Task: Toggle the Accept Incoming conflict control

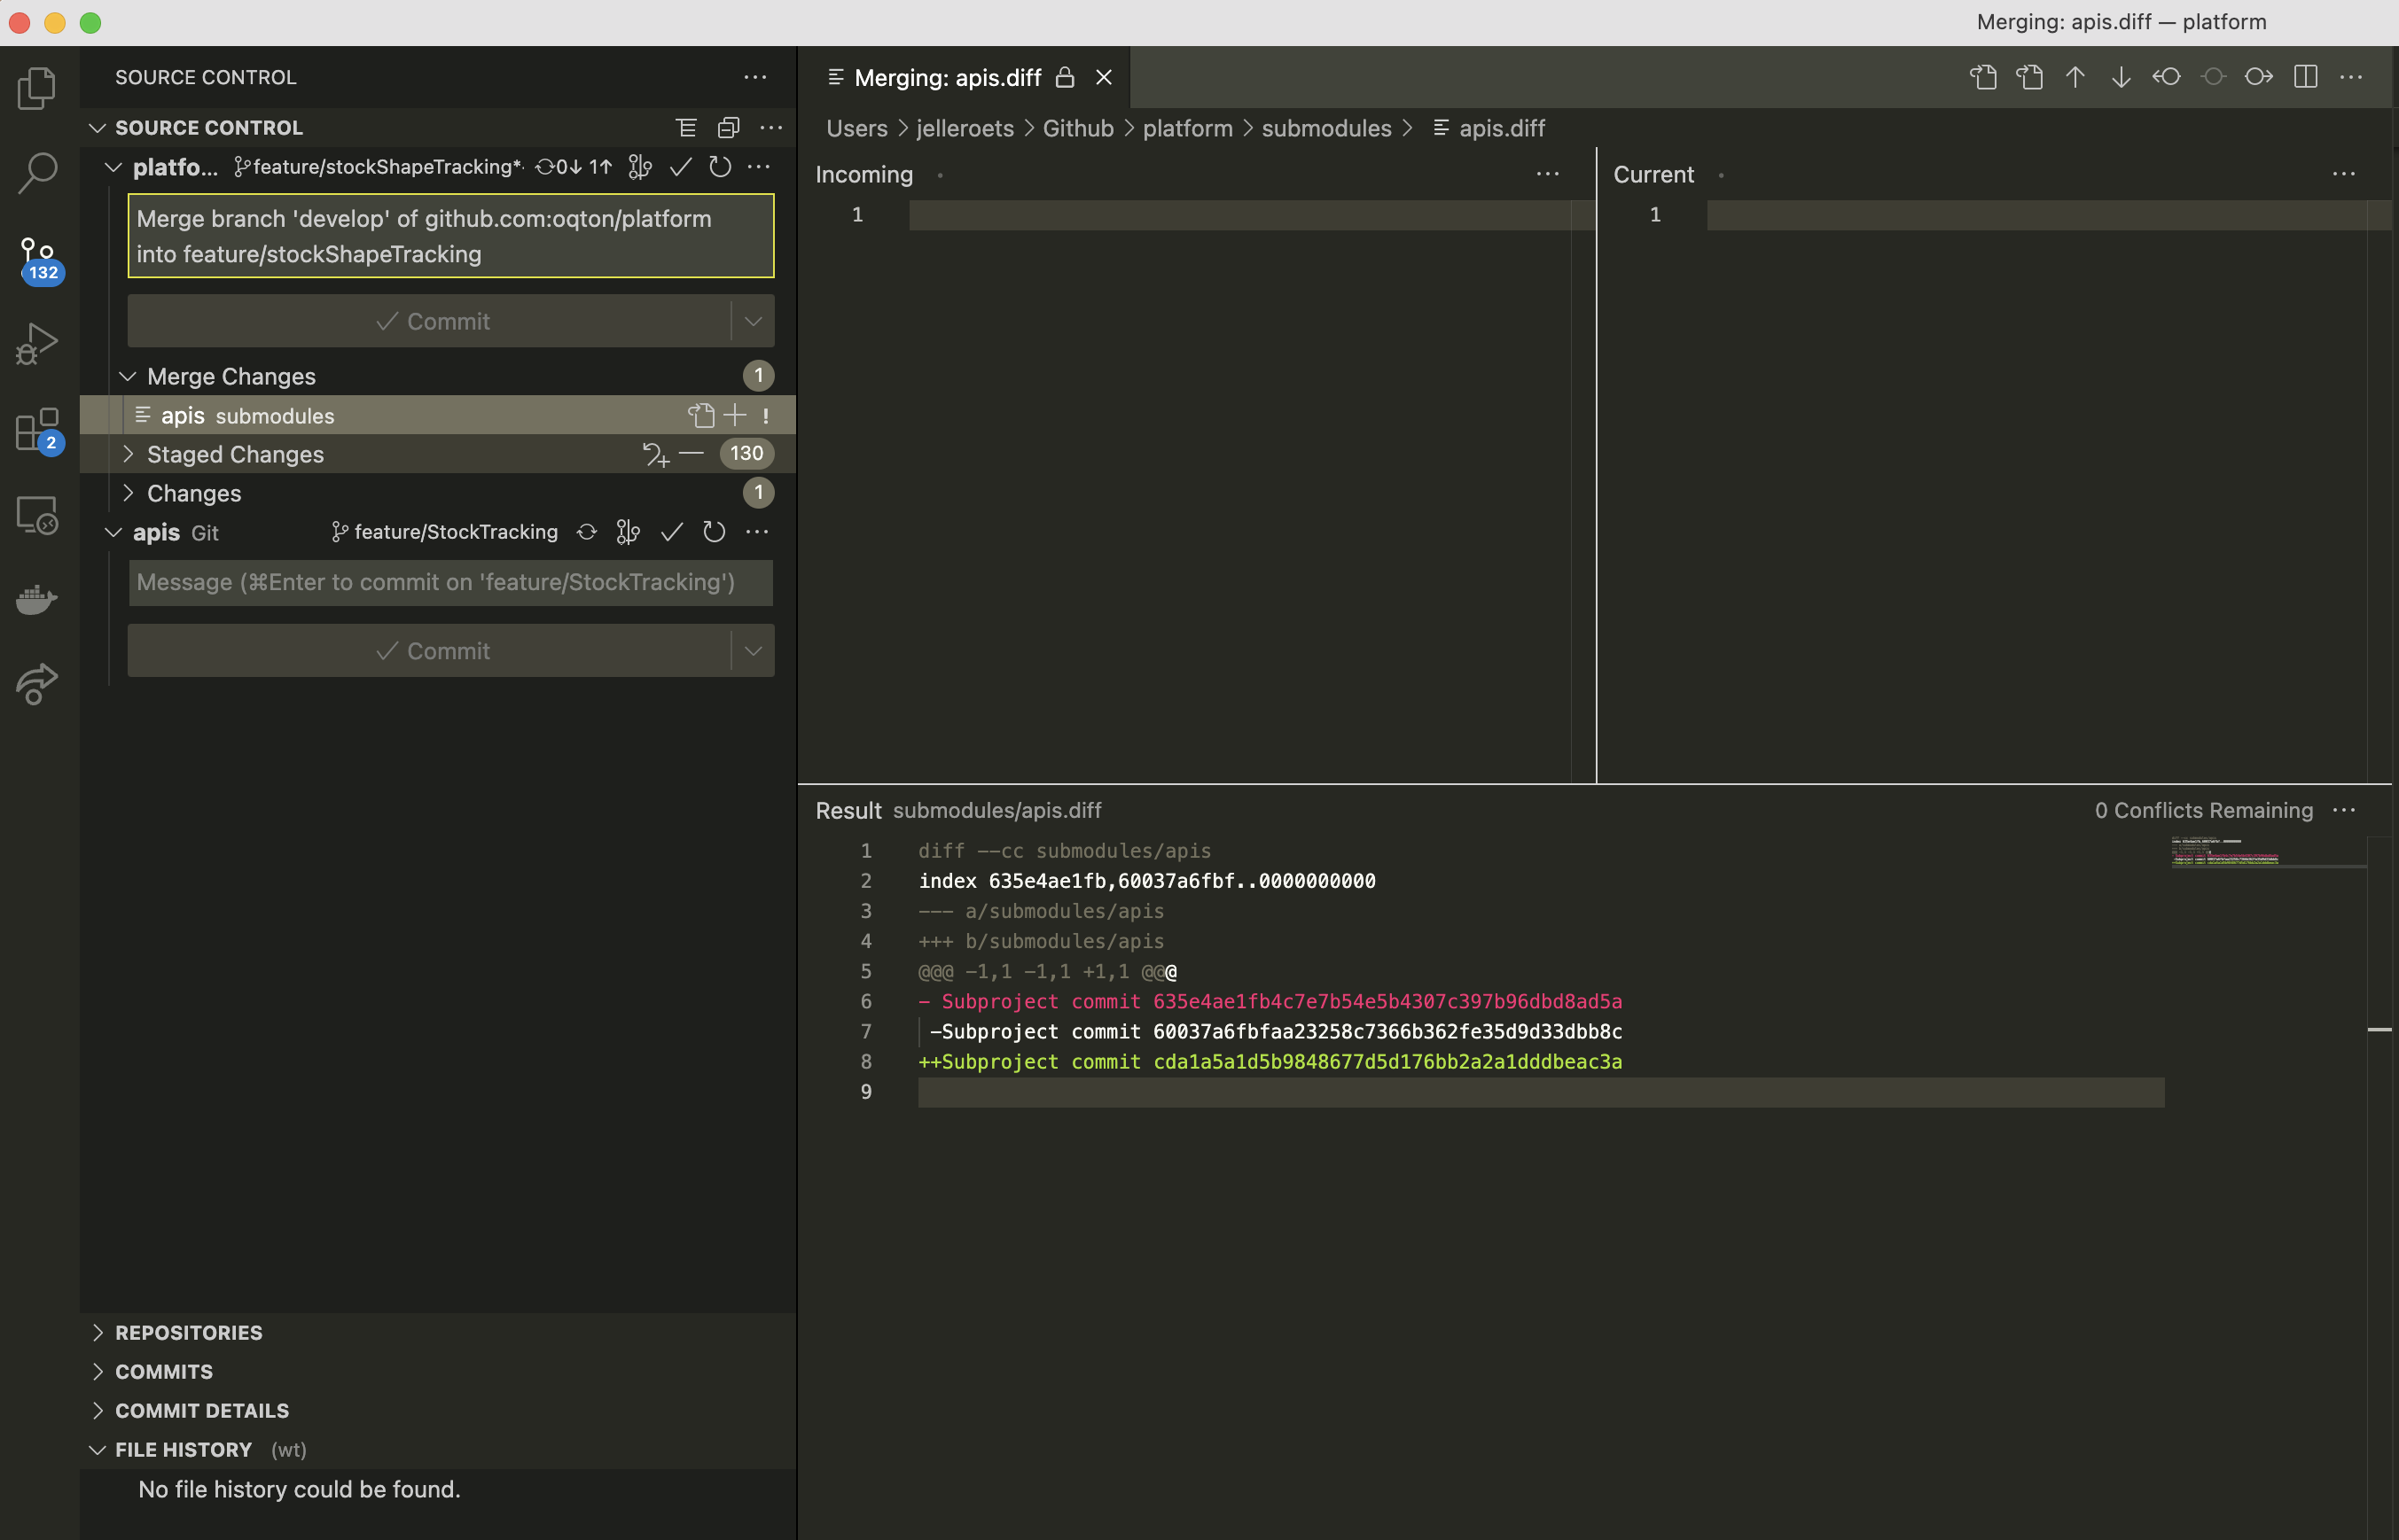Action: pos(2167,77)
